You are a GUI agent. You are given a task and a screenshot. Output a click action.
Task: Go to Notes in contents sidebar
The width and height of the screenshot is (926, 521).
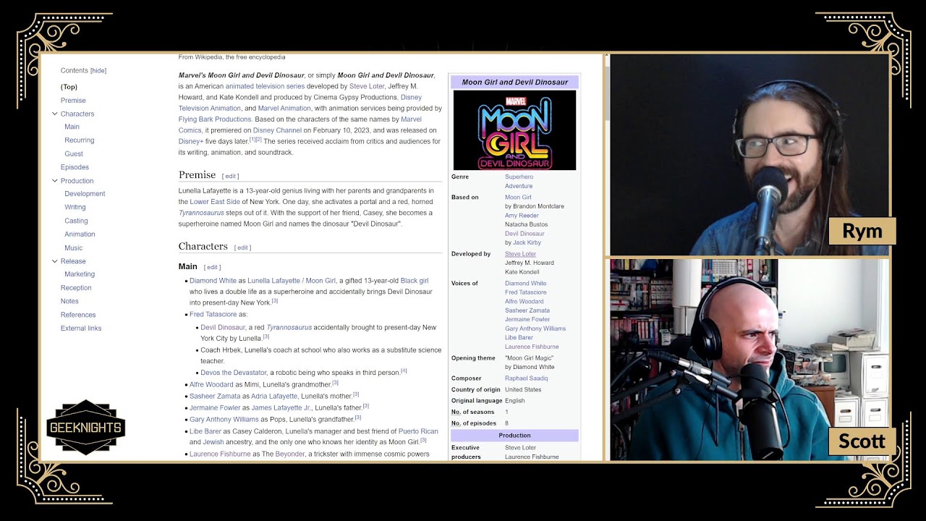(x=69, y=301)
